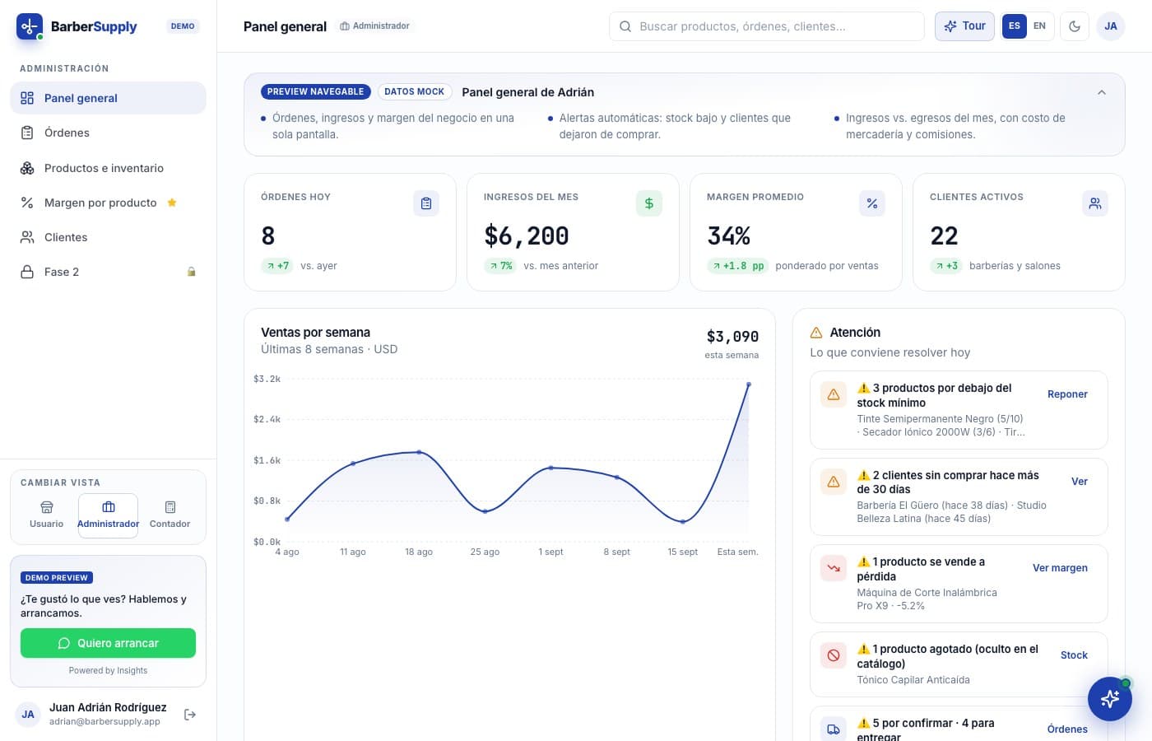Click the 34% margen value
The width and height of the screenshot is (1152, 741).
point(729,236)
